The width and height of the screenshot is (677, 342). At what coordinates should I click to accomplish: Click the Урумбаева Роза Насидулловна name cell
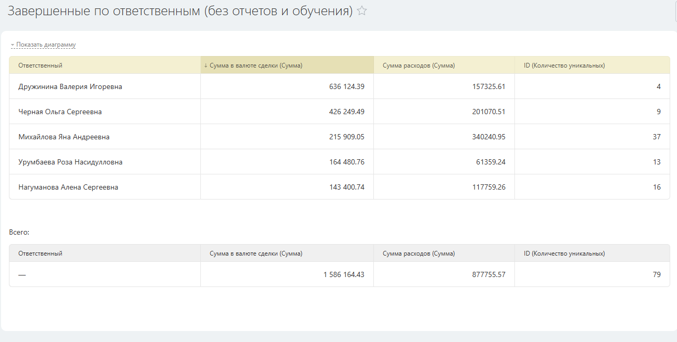[x=70, y=162]
